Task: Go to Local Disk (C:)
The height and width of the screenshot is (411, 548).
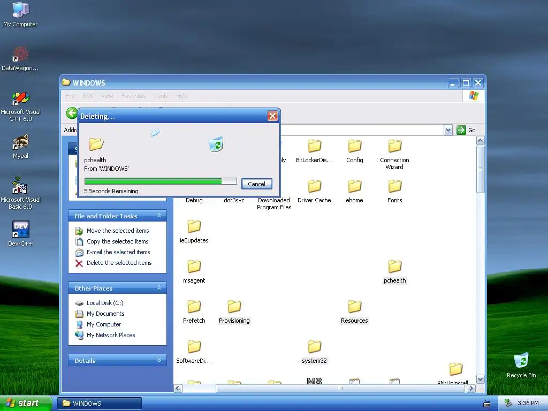Action: (x=99, y=303)
